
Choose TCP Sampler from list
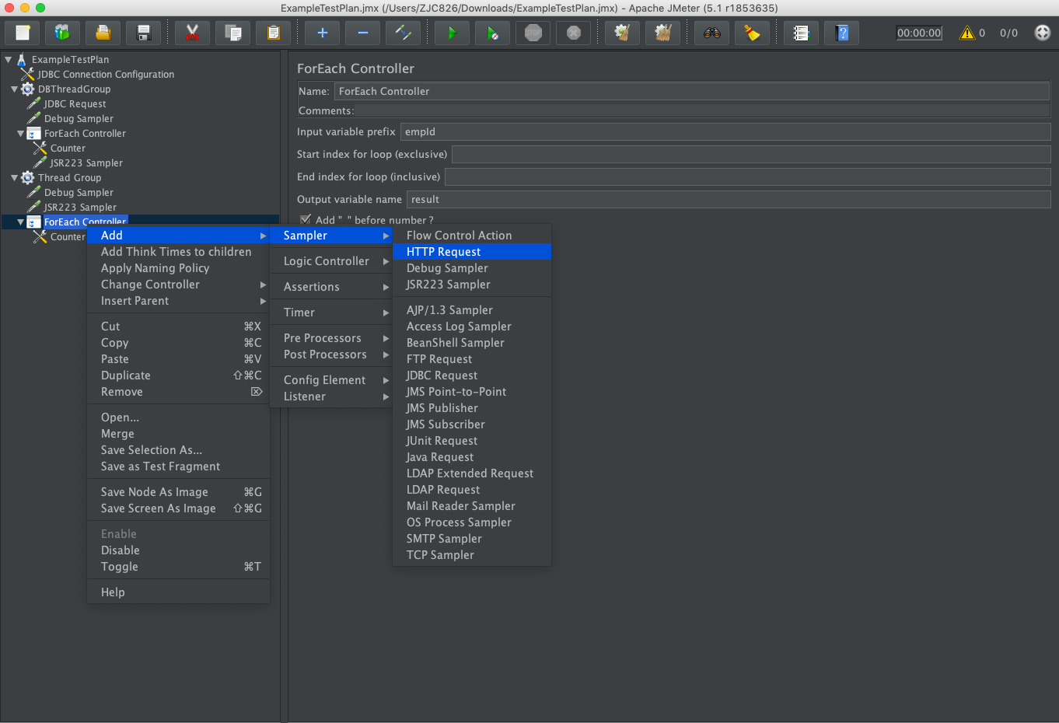point(472,555)
